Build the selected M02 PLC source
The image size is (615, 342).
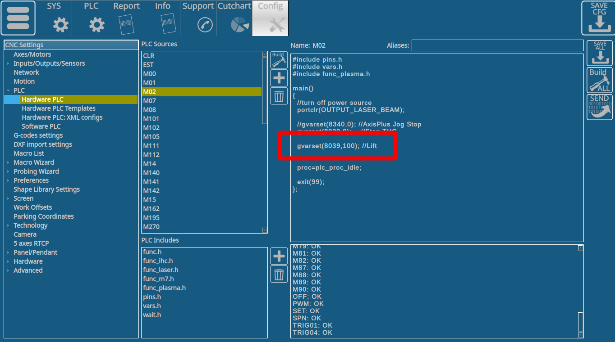pyautogui.click(x=279, y=60)
